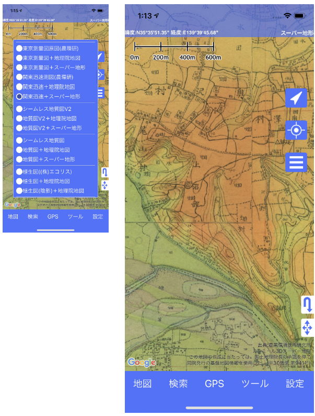
Task: Open the 地図 tab in large screen
Action: (x=143, y=384)
